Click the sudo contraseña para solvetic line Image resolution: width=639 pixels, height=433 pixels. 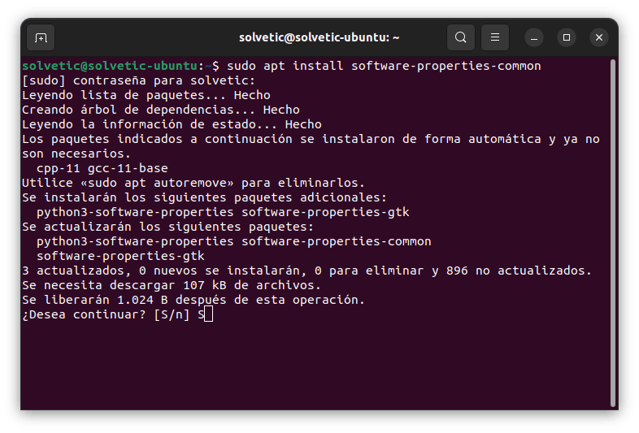point(138,80)
